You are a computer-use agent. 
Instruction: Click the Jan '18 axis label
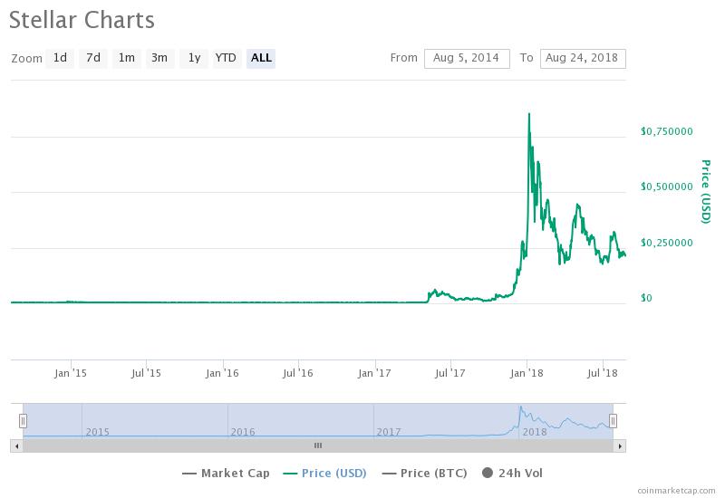527,373
